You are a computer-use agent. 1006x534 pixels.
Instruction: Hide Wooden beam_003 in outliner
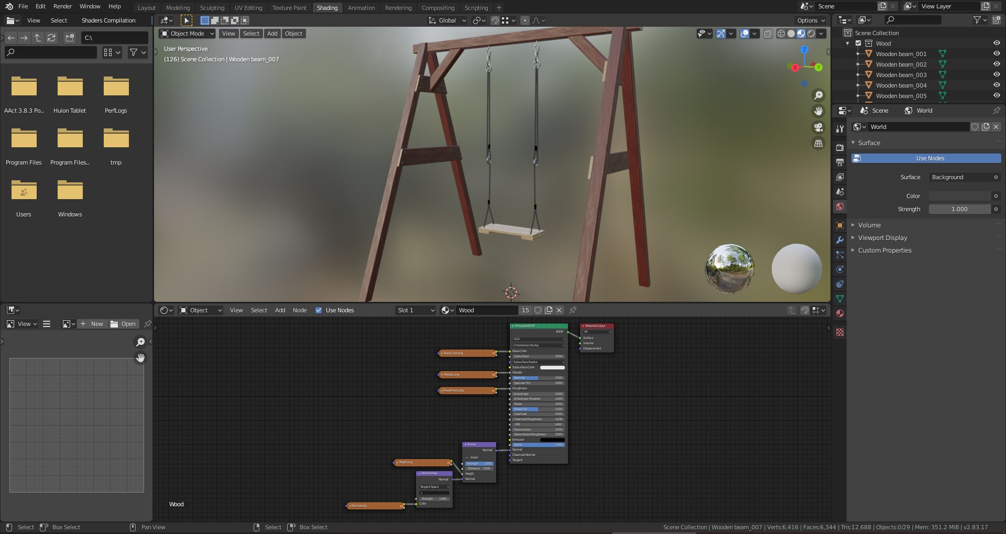[997, 74]
